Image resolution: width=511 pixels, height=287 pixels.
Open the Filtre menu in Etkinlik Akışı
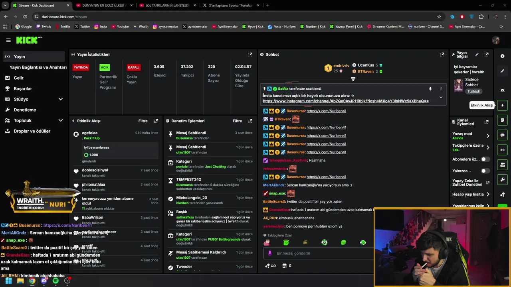tap(143, 121)
